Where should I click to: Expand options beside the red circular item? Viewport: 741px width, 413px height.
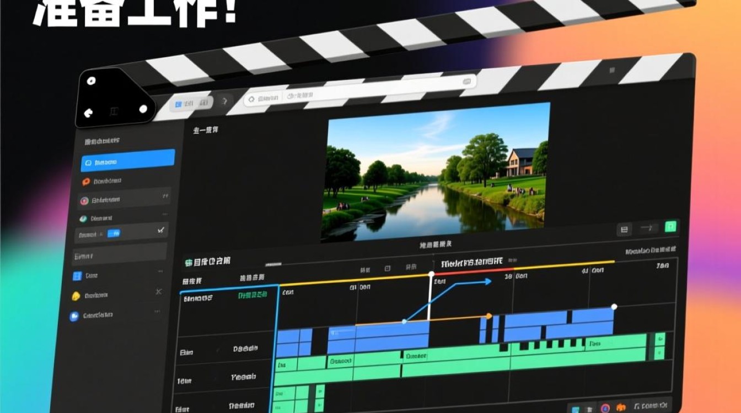[x=165, y=195]
